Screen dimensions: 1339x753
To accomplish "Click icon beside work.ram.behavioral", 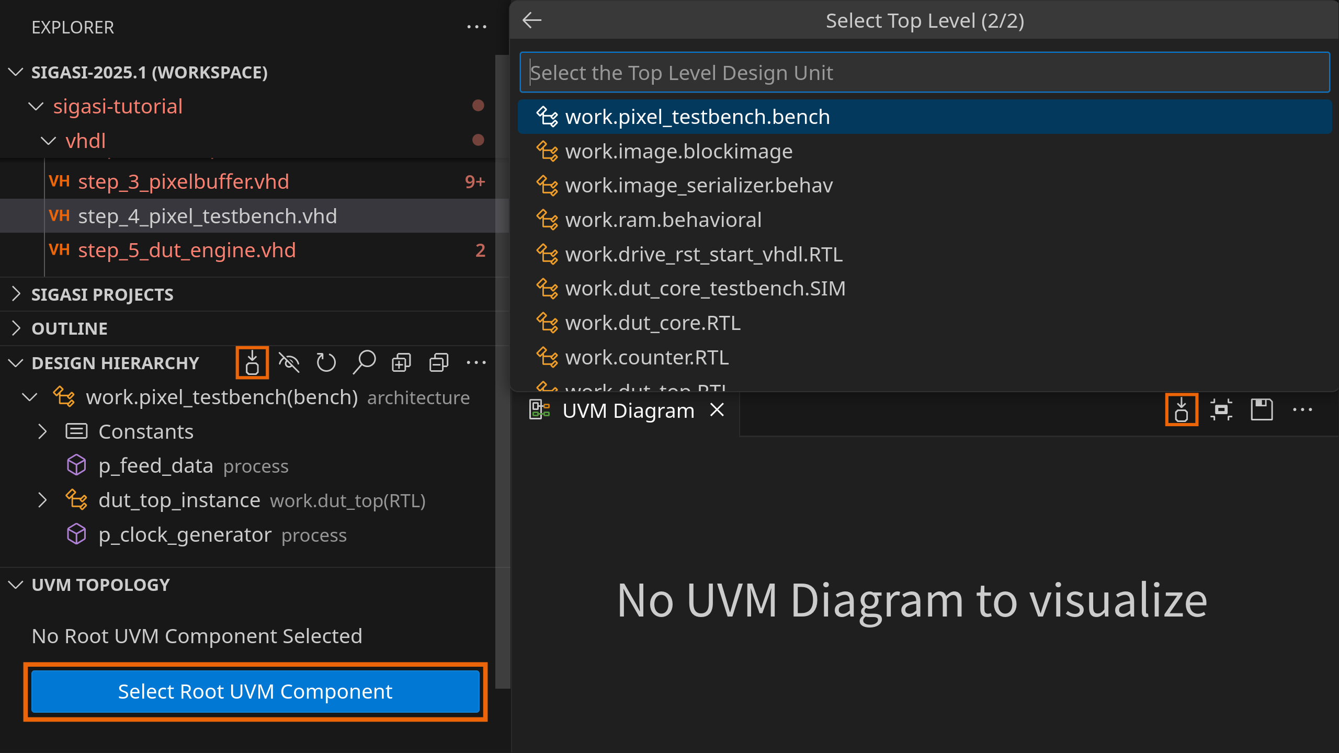I will click(547, 220).
